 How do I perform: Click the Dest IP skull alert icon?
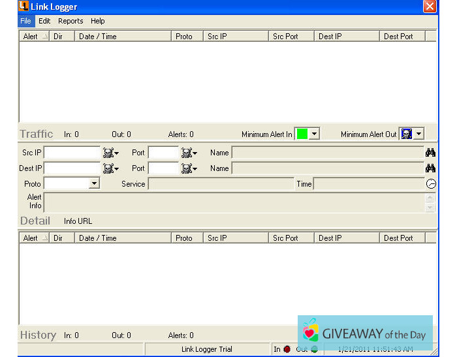coord(109,168)
